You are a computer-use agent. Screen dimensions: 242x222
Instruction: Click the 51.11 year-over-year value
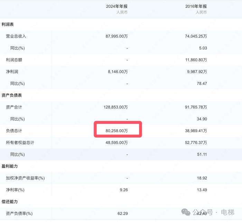tap(202, 154)
